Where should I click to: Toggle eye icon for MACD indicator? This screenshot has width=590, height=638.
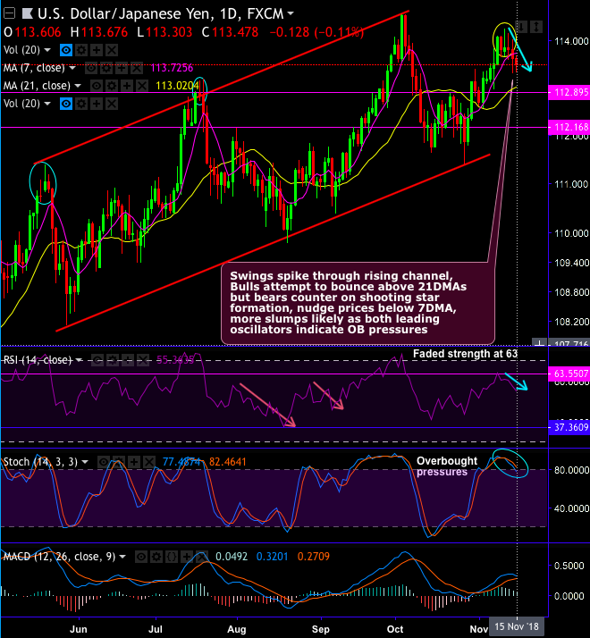141,557
